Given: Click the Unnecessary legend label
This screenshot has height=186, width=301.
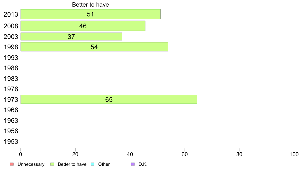Looking at the screenshot, I should click(x=31, y=164).
